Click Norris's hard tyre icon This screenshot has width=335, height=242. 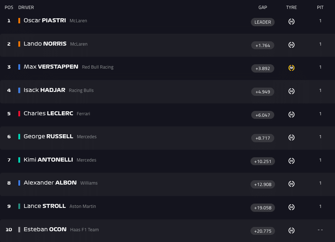tap(292, 45)
